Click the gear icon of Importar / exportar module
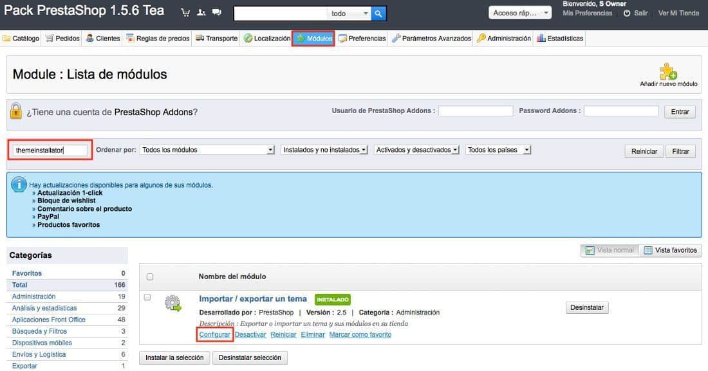708x371 pixels. [172, 303]
